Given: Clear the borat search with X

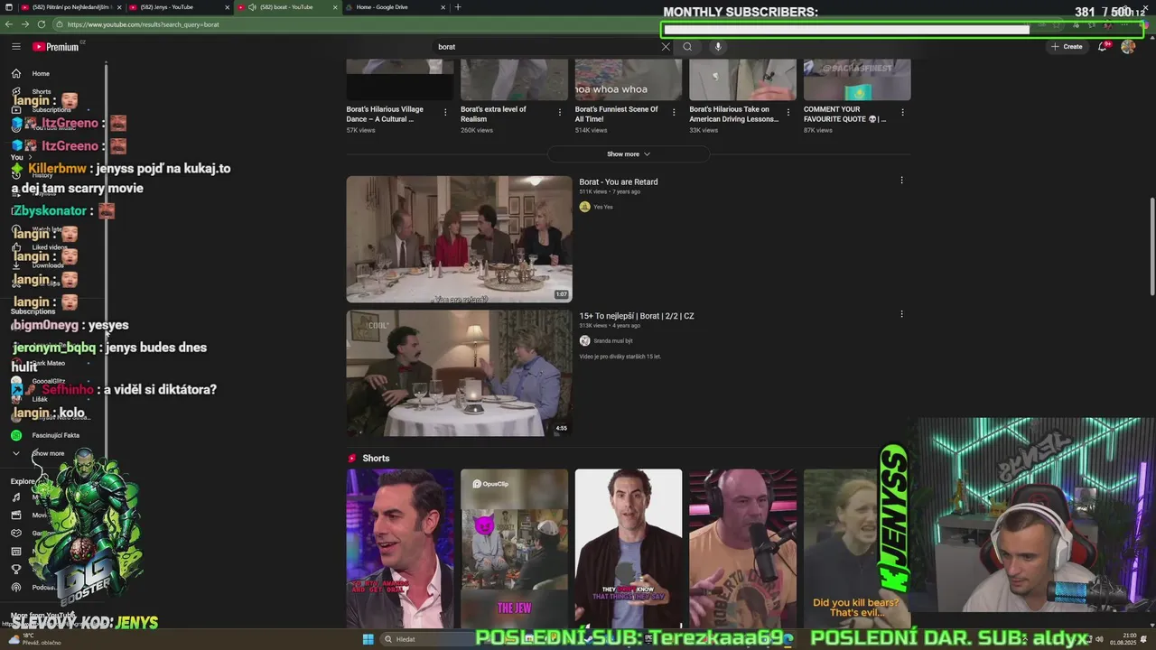Looking at the screenshot, I should click(x=666, y=46).
